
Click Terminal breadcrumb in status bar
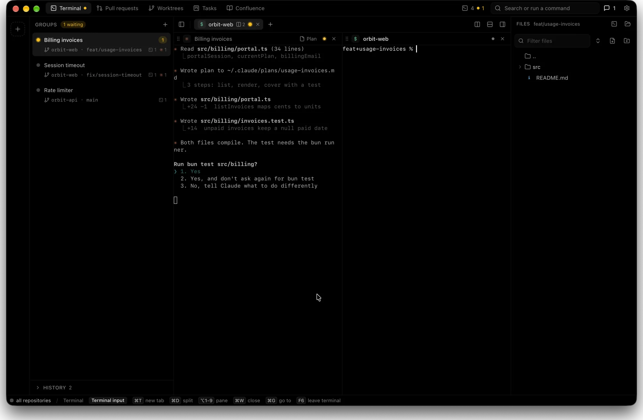[73, 400]
